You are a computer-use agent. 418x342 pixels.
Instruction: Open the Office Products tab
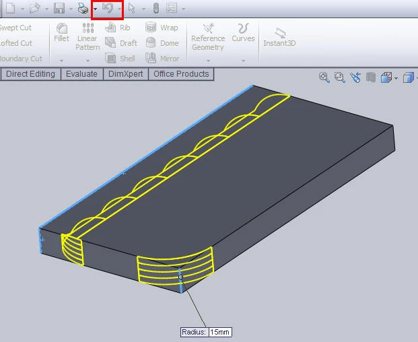(x=181, y=74)
